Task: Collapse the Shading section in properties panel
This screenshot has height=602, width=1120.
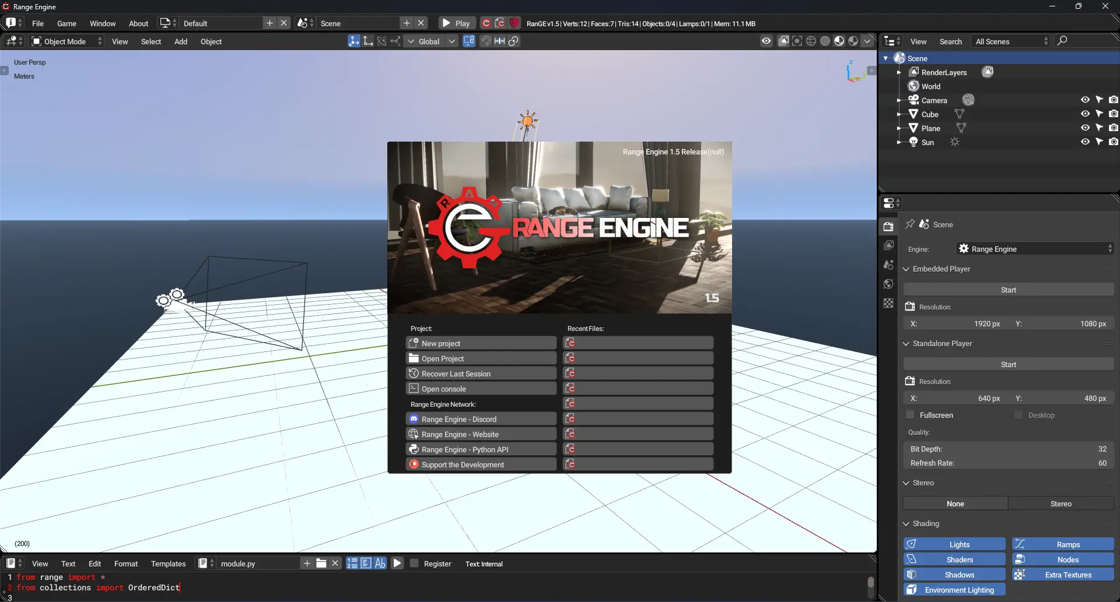Action: pos(907,523)
